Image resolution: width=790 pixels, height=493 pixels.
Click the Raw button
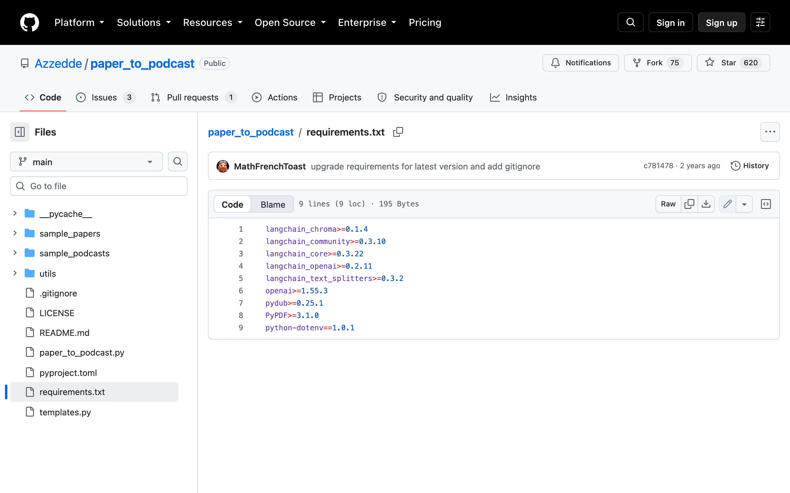tap(668, 204)
